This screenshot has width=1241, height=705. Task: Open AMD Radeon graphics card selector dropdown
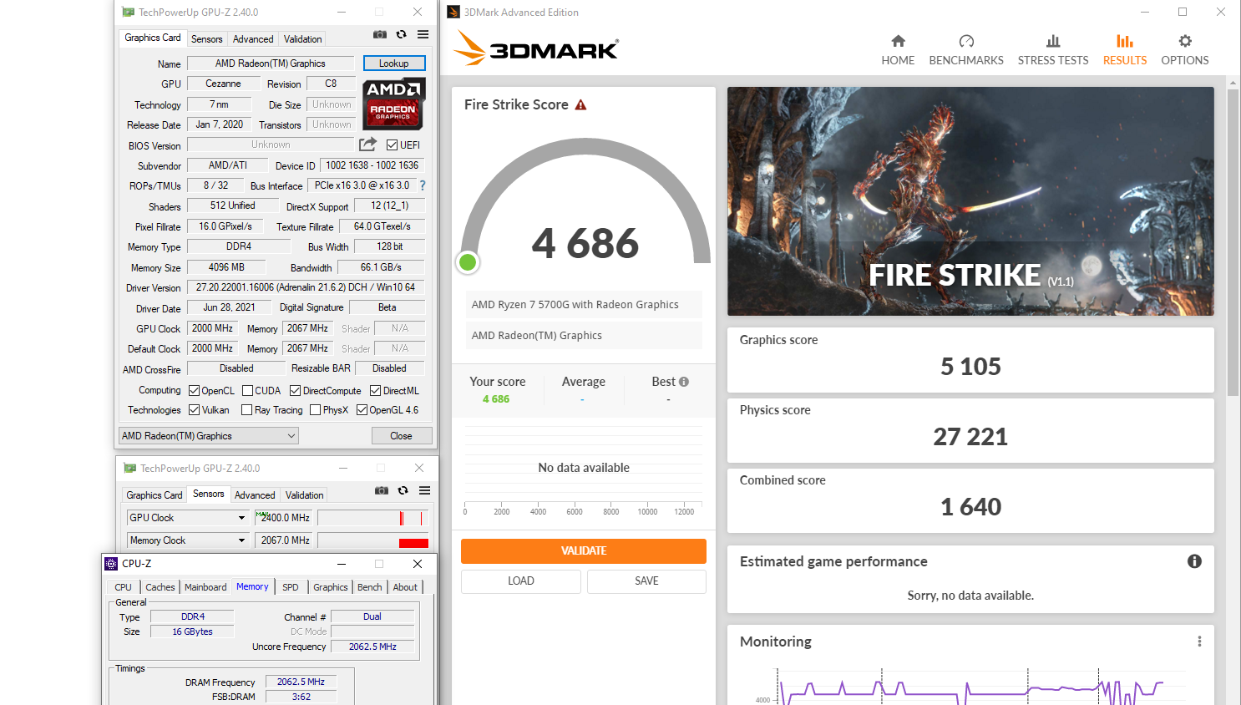point(208,436)
